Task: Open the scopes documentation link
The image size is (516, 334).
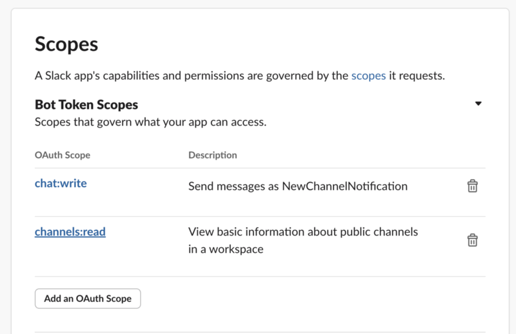Action: tap(368, 76)
